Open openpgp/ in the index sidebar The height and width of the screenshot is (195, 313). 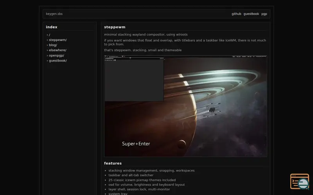click(56, 55)
